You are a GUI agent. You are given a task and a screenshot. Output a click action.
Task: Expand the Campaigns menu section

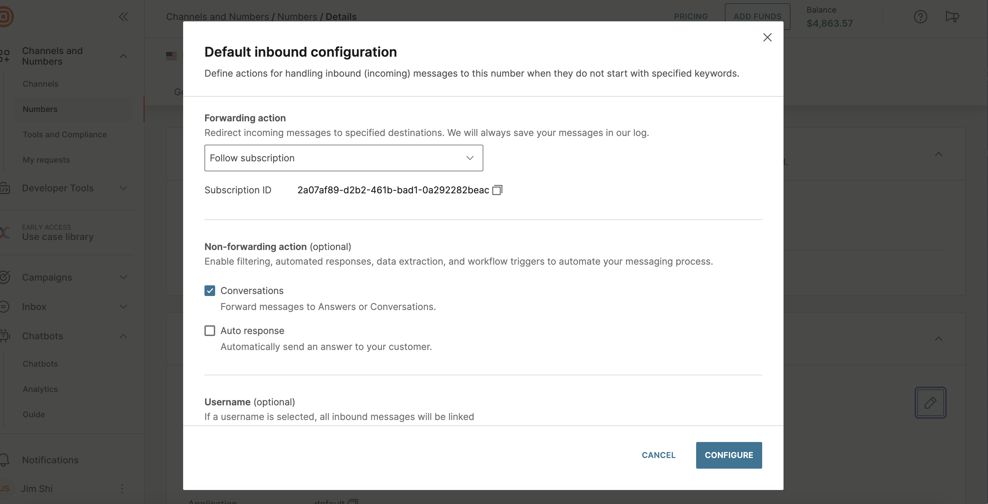click(123, 277)
